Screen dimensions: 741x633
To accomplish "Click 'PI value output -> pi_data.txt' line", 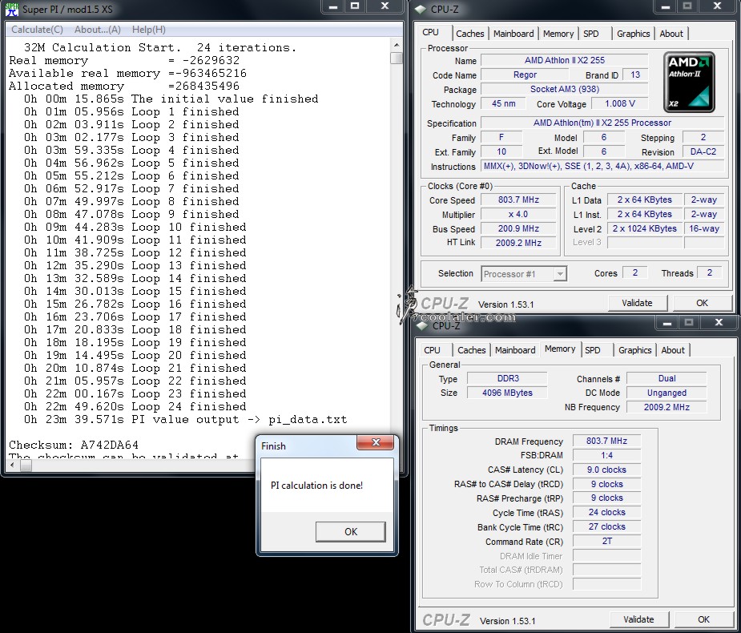I will coord(186,419).
